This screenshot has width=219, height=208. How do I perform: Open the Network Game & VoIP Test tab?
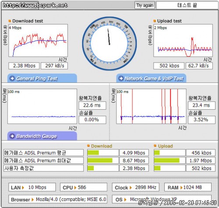point(151,78)
